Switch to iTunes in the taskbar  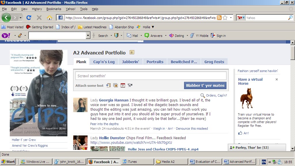tap(137, 162)
